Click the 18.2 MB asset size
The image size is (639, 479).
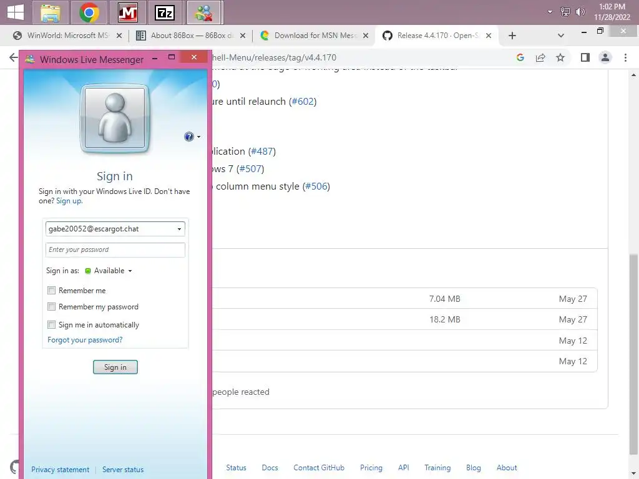(x=444, y=320)
